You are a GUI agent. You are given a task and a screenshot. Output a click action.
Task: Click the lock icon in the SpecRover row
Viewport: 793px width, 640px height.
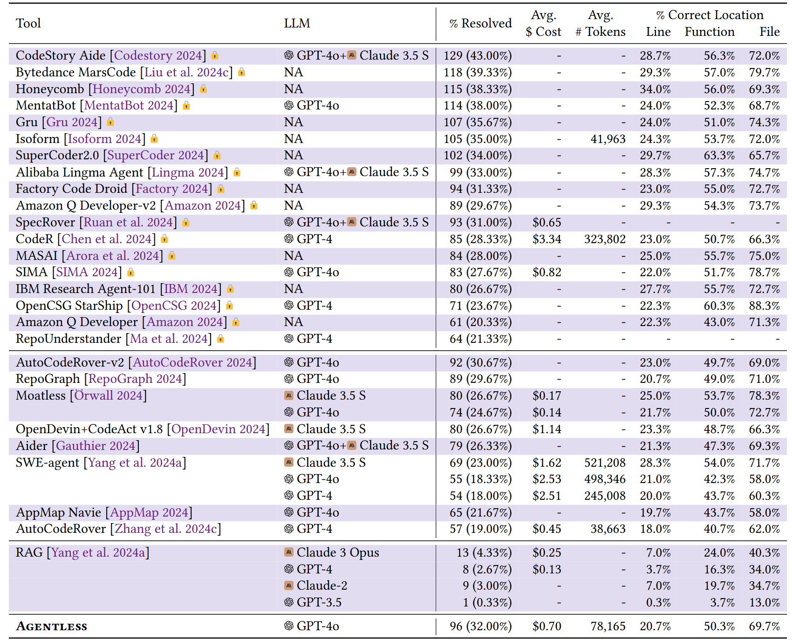pyautogui.click(x=186, y=222)
